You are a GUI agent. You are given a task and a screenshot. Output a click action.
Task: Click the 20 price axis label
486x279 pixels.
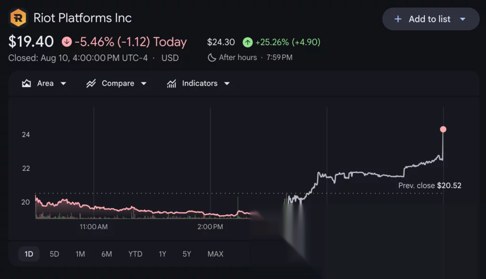[x=26, y=202]
